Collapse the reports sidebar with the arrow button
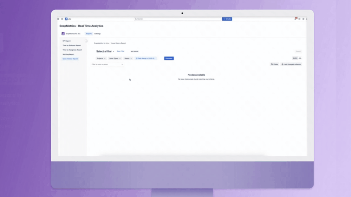The width and height of the screenshot is (351, 197). 86,41
